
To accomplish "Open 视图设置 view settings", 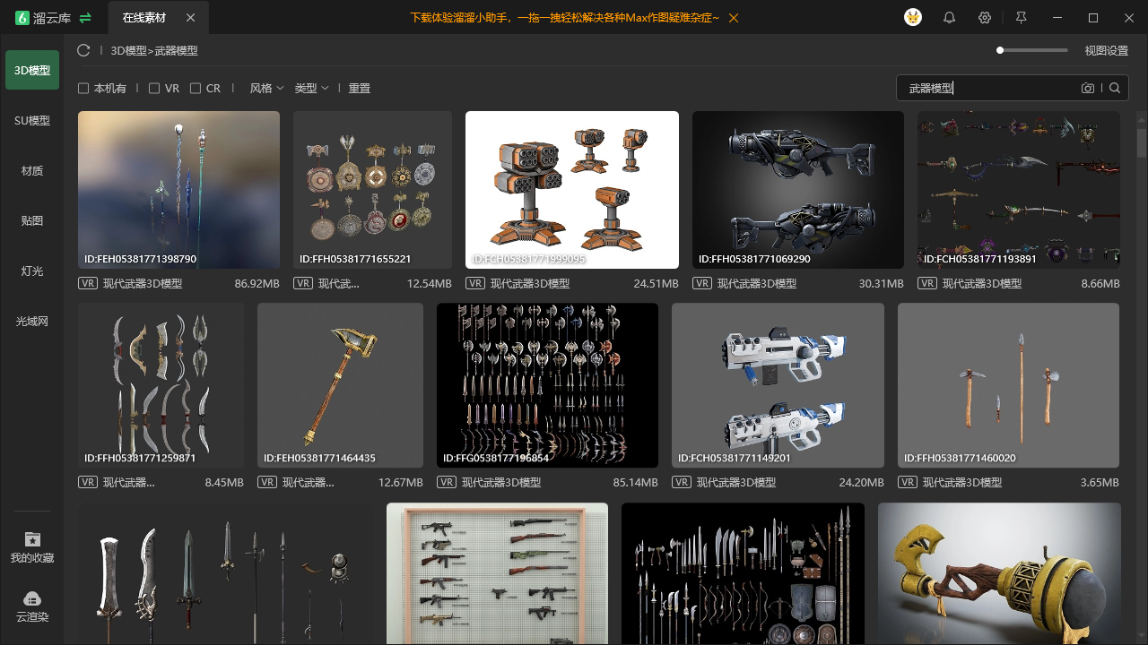I will (1107, 51).
